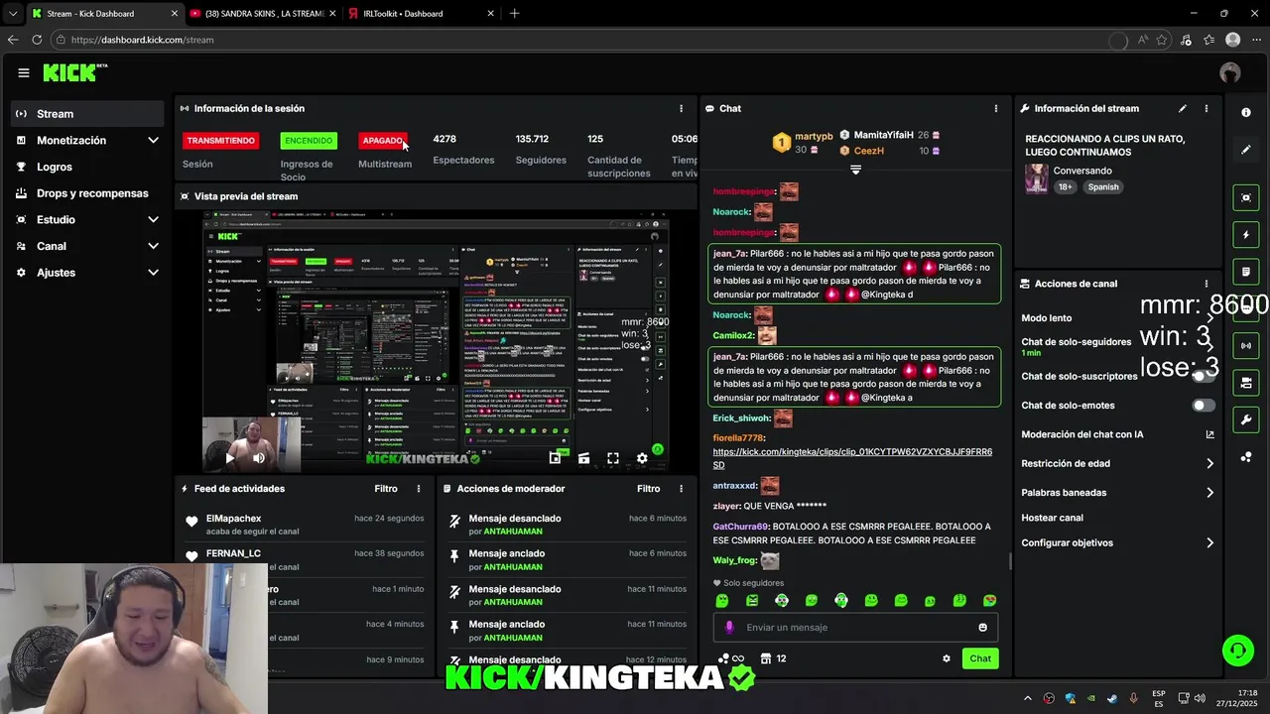The height and width of the screenshot is (714, 1270).
Task: Toggle Chat de solo-suscriptores switch
Action: [x=1204, y=376]
